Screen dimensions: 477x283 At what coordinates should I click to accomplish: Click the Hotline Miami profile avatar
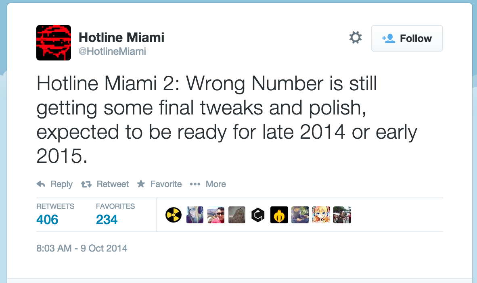click(54, 43)
